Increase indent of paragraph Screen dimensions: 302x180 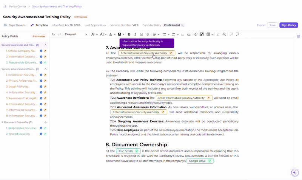pyautogui.click(x=189, y=34)
